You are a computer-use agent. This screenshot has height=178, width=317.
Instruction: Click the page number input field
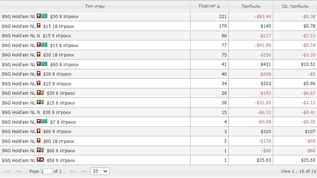click(x=46, y=171)
